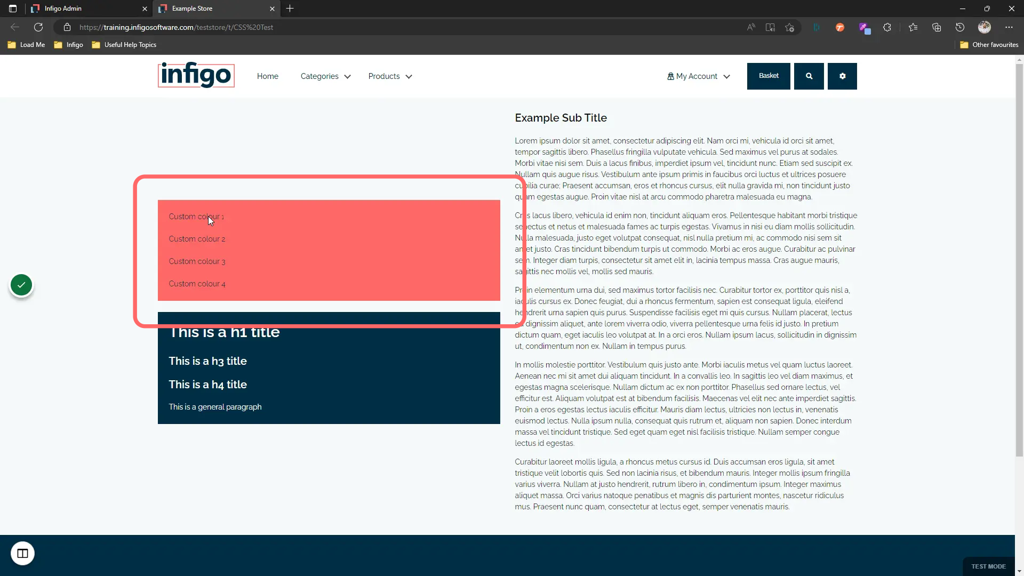
Task: Open the browser Settings and more menu
Action: [x=1009, y=27]
